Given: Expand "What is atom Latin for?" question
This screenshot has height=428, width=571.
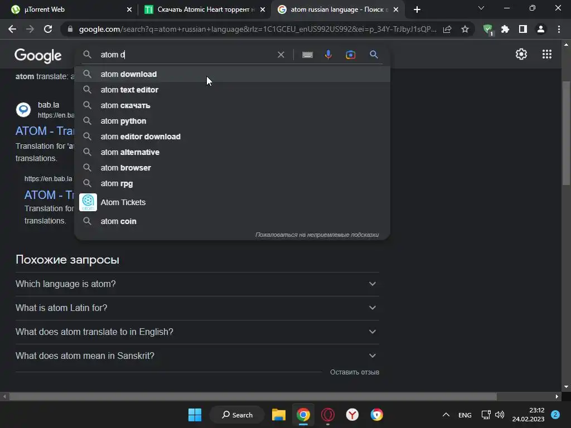Looking at the screenshot, I should [197, 308].
